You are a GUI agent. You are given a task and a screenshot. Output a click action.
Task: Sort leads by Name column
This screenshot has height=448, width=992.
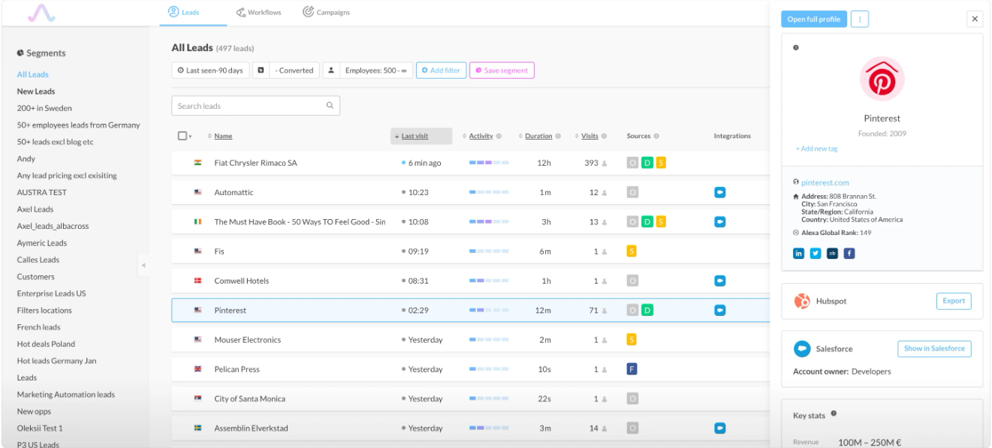[x=223, y=136]
